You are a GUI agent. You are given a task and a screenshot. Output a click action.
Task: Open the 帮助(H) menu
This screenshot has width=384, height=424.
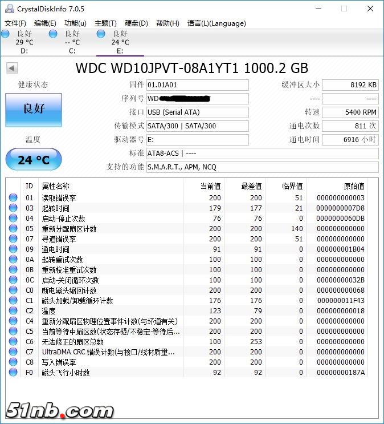(x=168, y=23)
